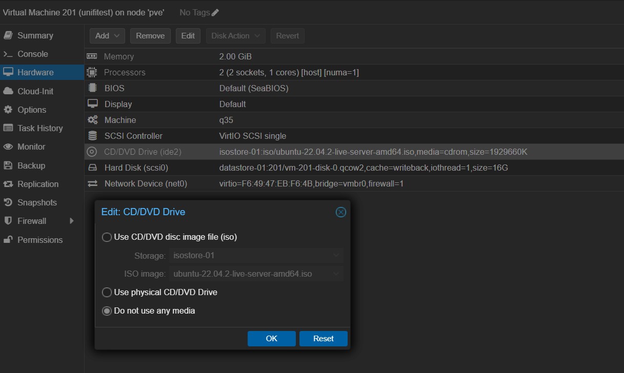Click the Snapshots history icon
Image resolution: width=624 pixels, height=373 pixels.
[8, 203]
